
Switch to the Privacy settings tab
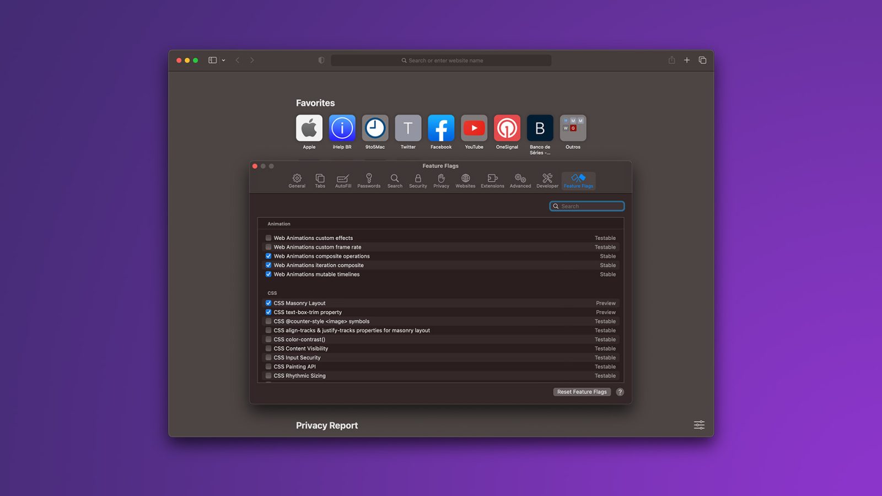(441, 181)
